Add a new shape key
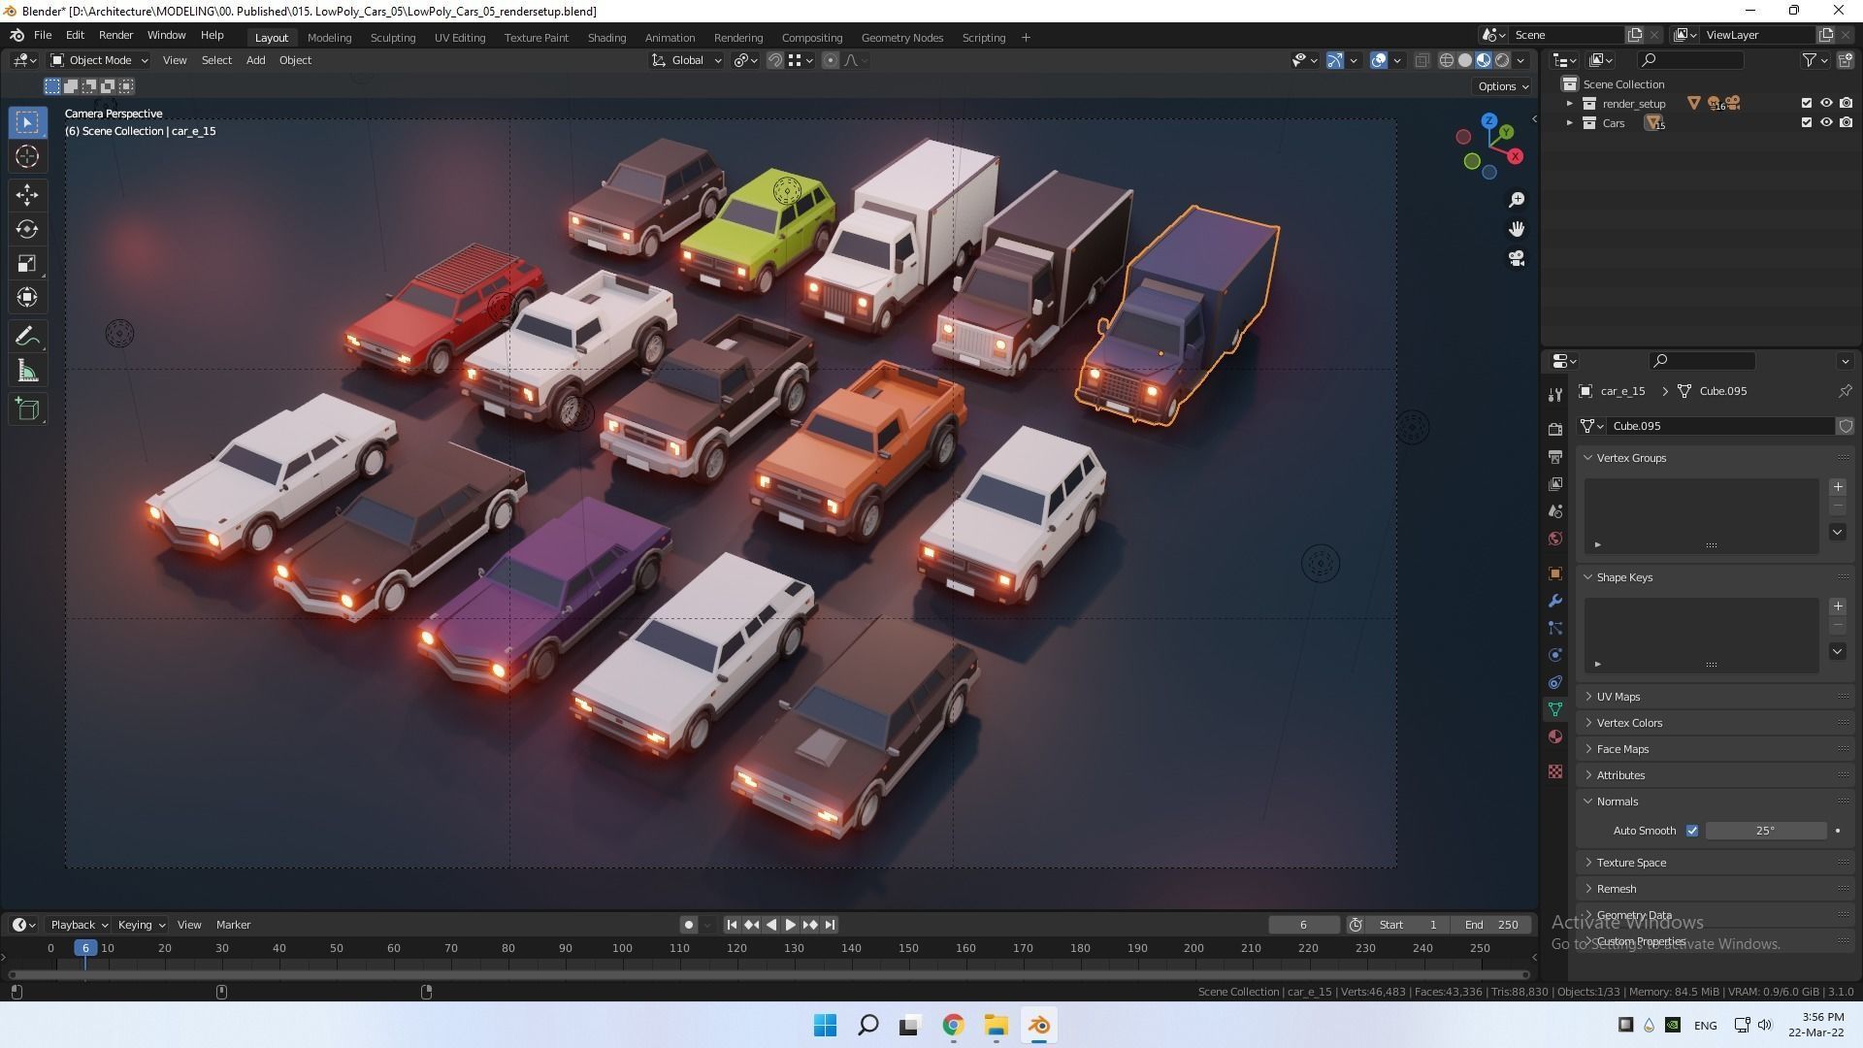This screenshot has height=1048, width=1863. coord(1837,606)
